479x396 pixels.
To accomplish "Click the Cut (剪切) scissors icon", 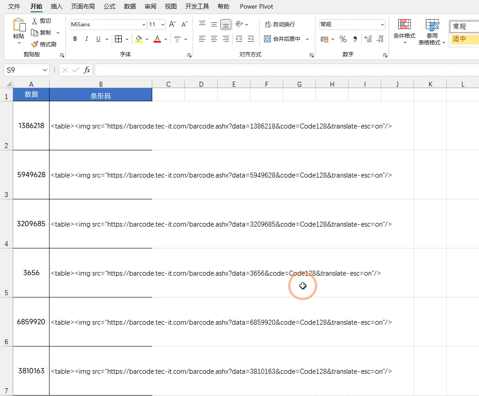I will coord(35,21).
